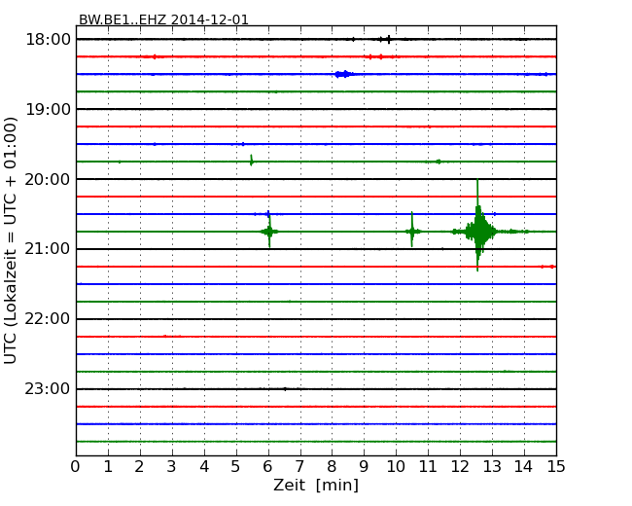Viewport: 632px width, 506px height.
Task: Click x-axis tick label 8
Action: [333, 466]
